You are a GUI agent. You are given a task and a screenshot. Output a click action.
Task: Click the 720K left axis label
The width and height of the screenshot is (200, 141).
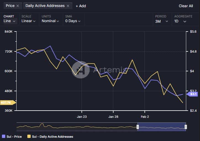pos(8,51)
